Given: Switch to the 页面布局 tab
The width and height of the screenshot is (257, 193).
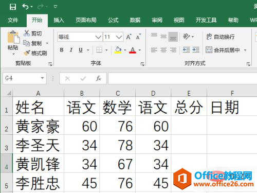Looking at the screenshot, I should click(x=86, y=20).
